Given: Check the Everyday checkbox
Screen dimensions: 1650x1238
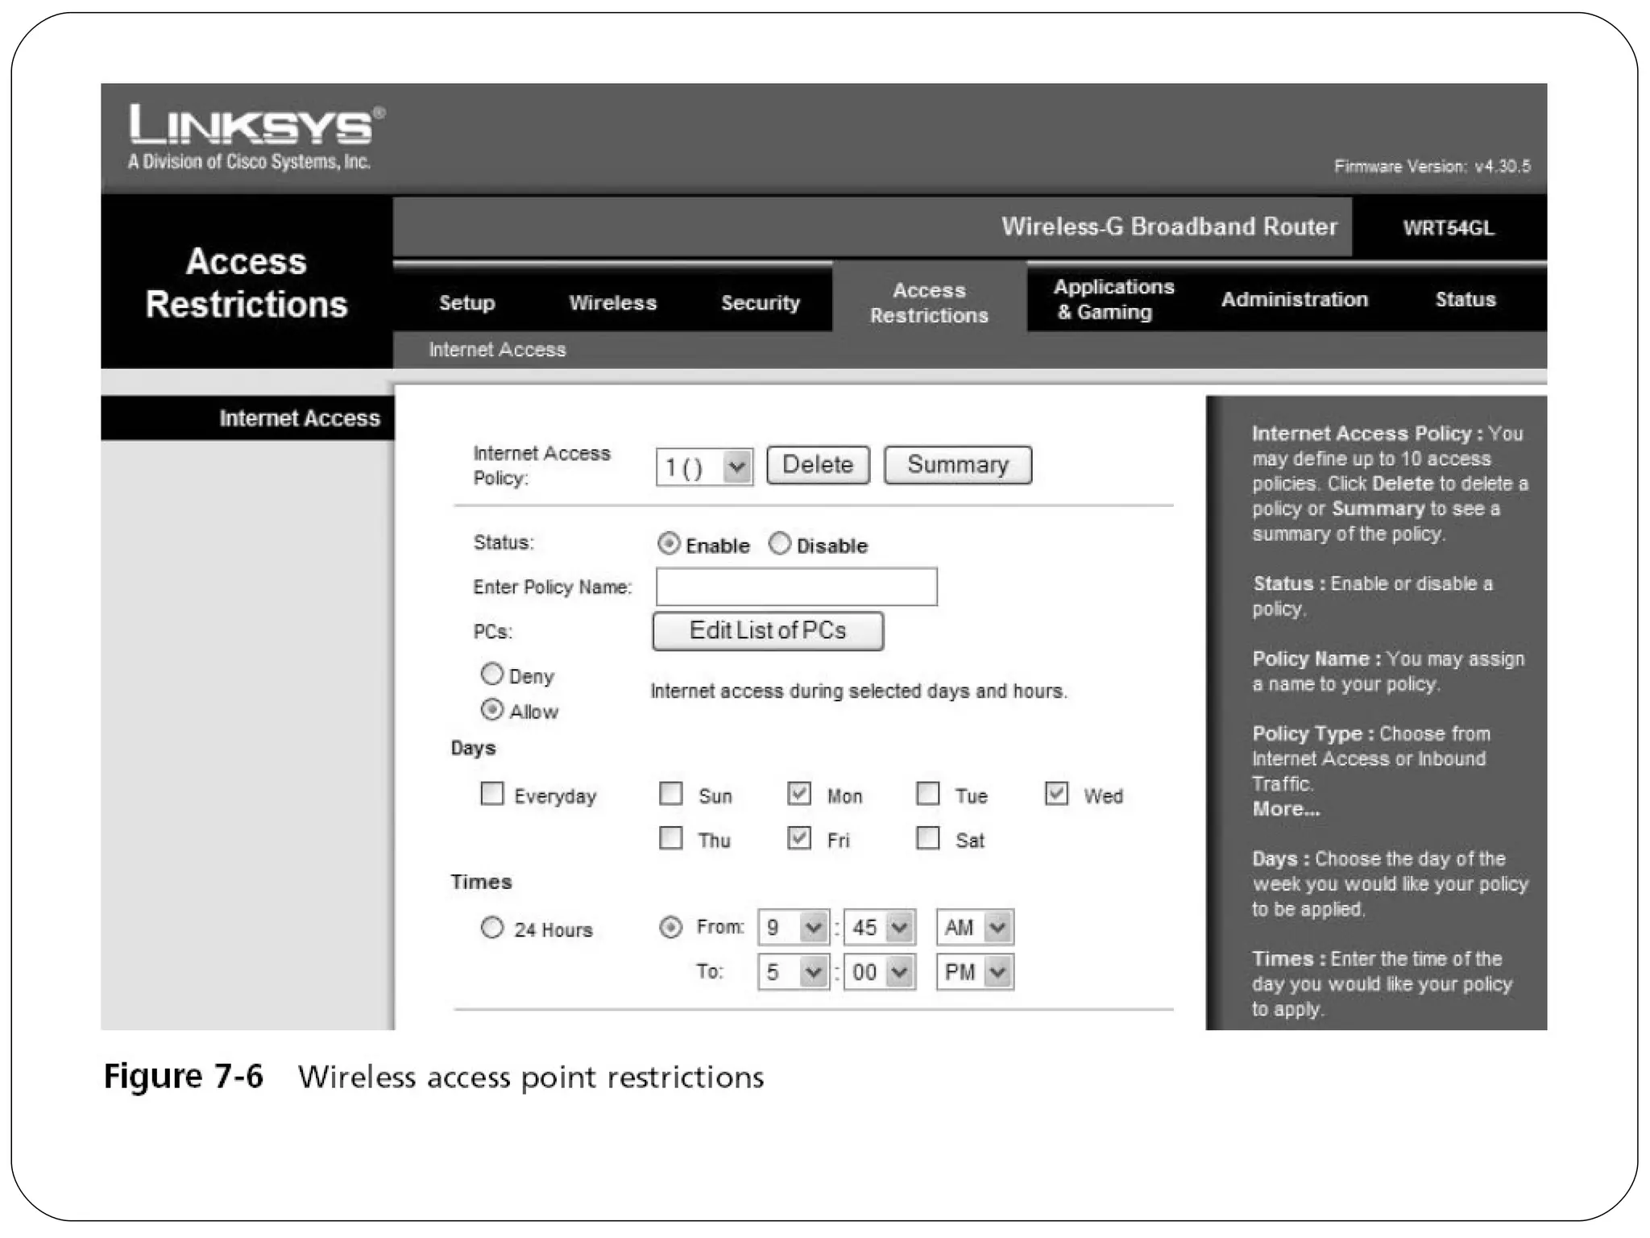Looking at the screenshot, I should [x=491, y=794].
